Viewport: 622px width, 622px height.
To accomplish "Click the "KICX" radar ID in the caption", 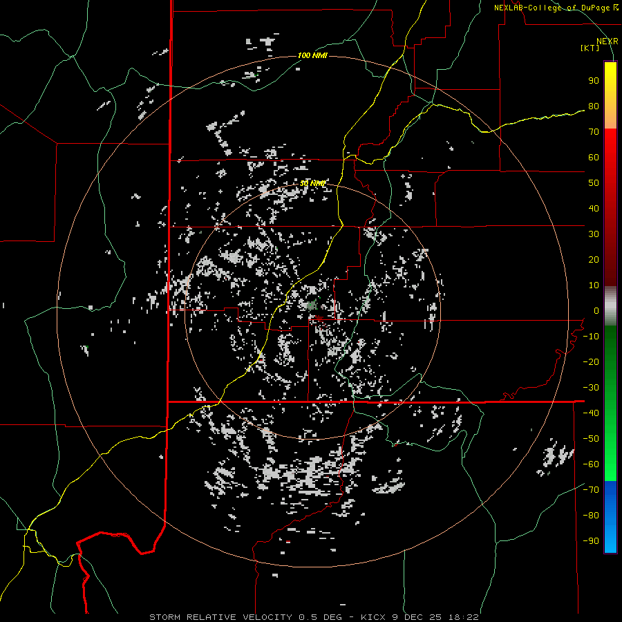I will (373, 617).
